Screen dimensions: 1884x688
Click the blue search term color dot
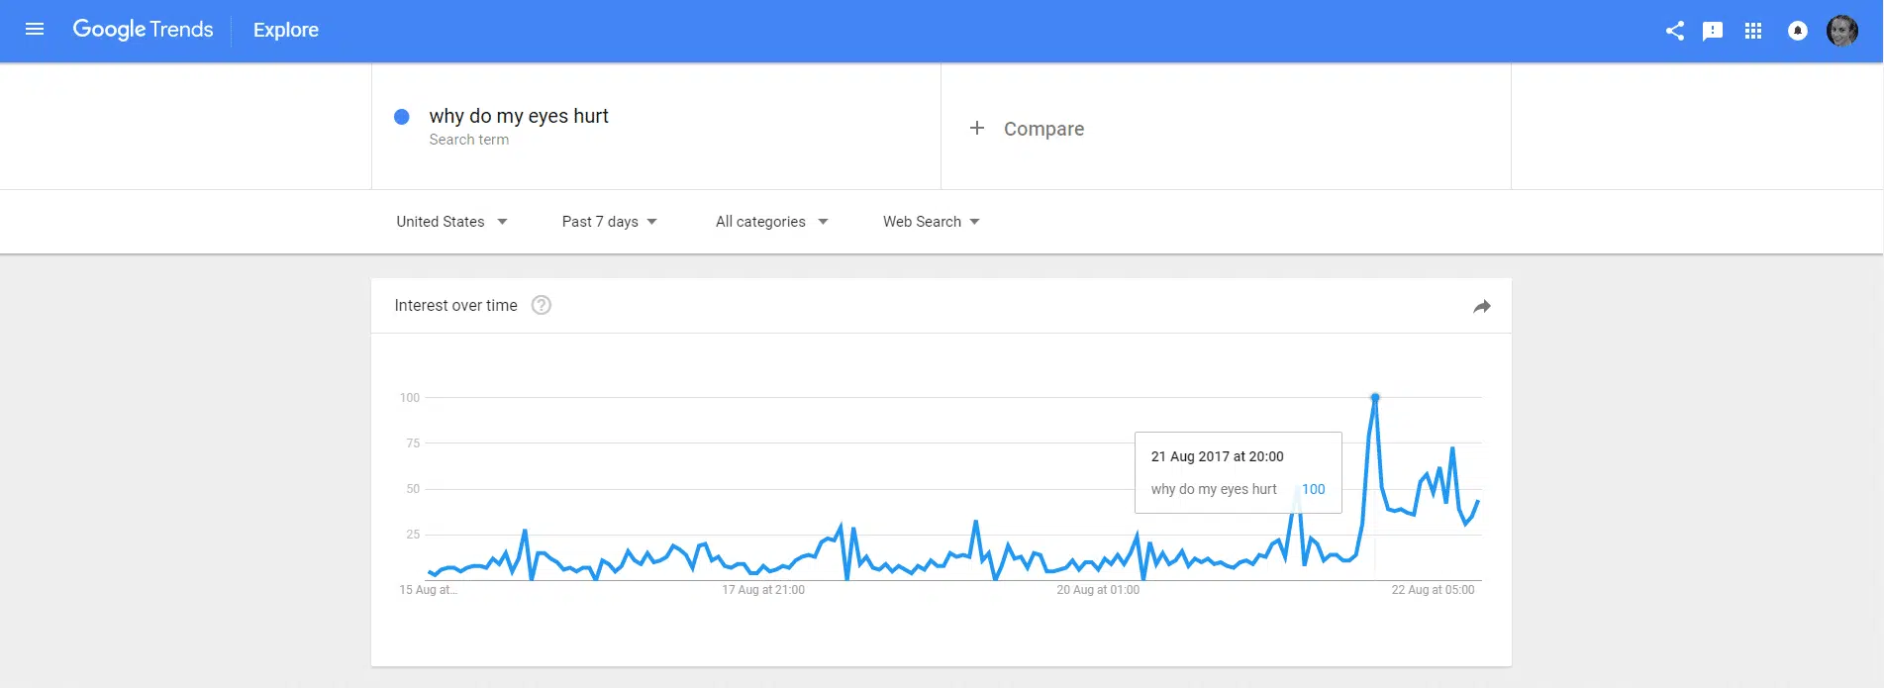click(402, 117)
